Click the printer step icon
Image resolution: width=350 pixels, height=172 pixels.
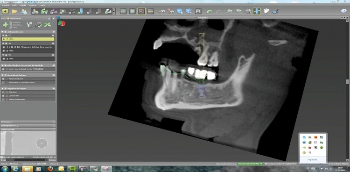tap(108, 11)
